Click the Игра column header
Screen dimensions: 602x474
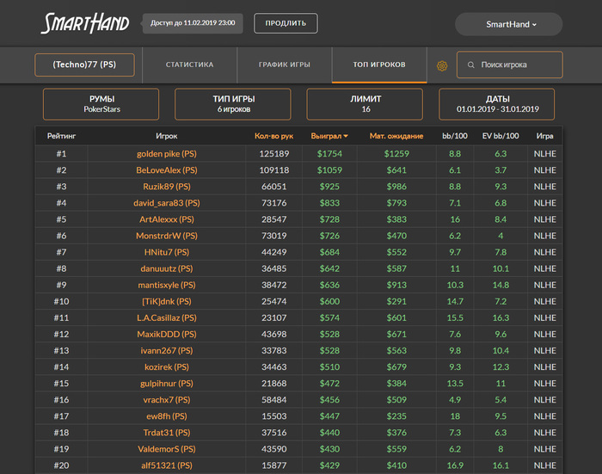point(544,136)
